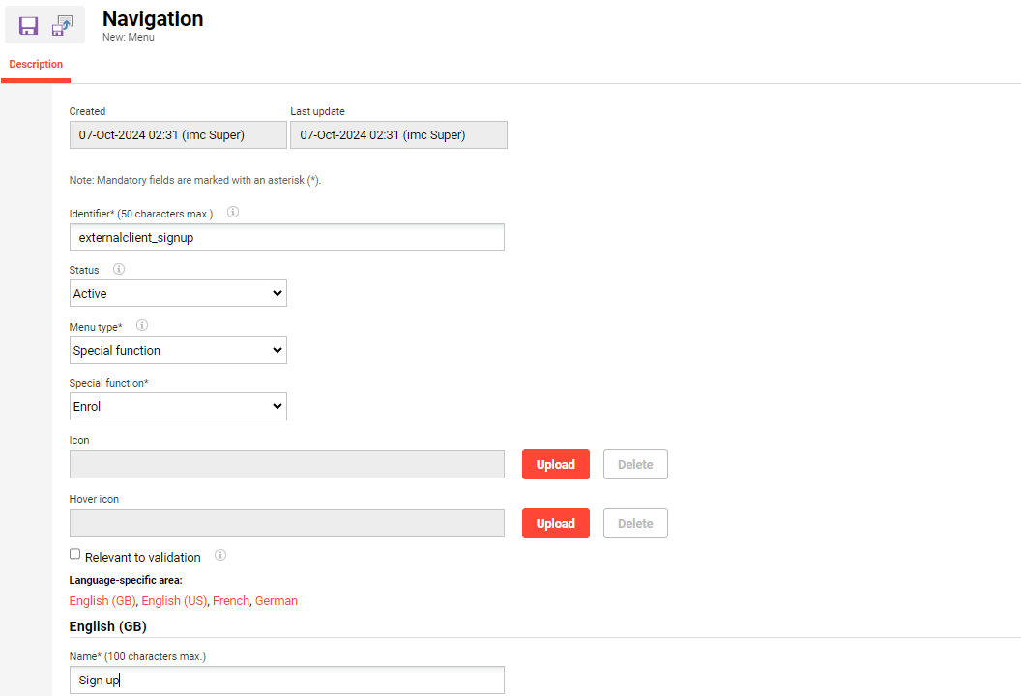Viewport: 1021px width, 696px height.
Task: Click info icon next to Identifier label
Action: 232,212
